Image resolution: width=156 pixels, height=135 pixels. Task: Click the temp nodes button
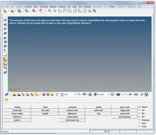[17, 114]
